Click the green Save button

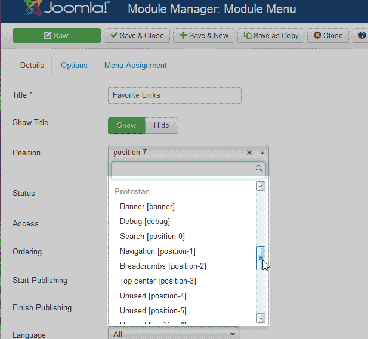coord(56,35)
